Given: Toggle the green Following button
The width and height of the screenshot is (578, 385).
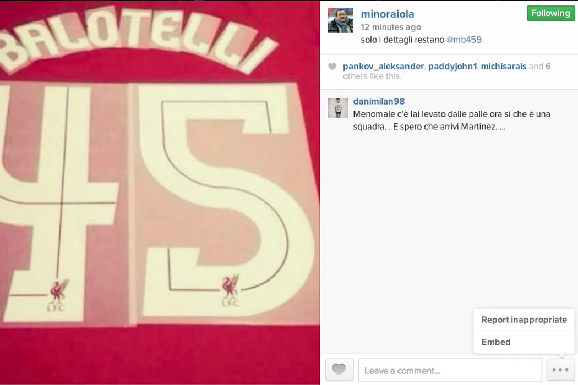Looking at the screenshot, I should pos(550,13).
